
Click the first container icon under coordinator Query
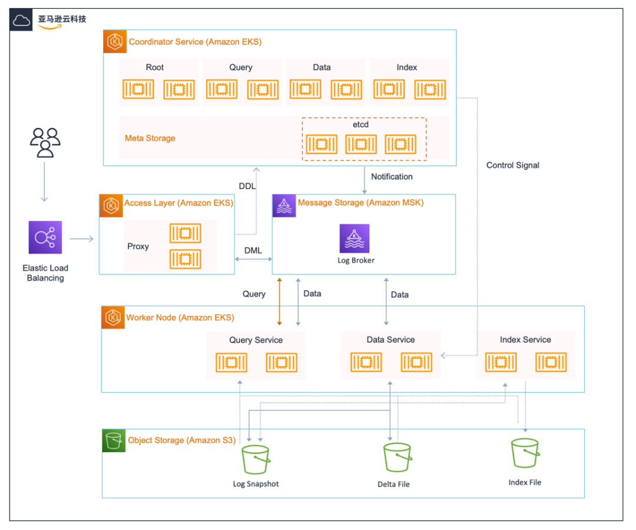tap(221, 89)
